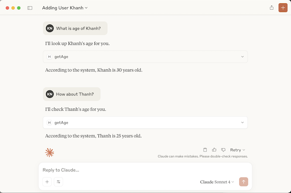
Task: Click the share icon in title bar
Action: 271,7
